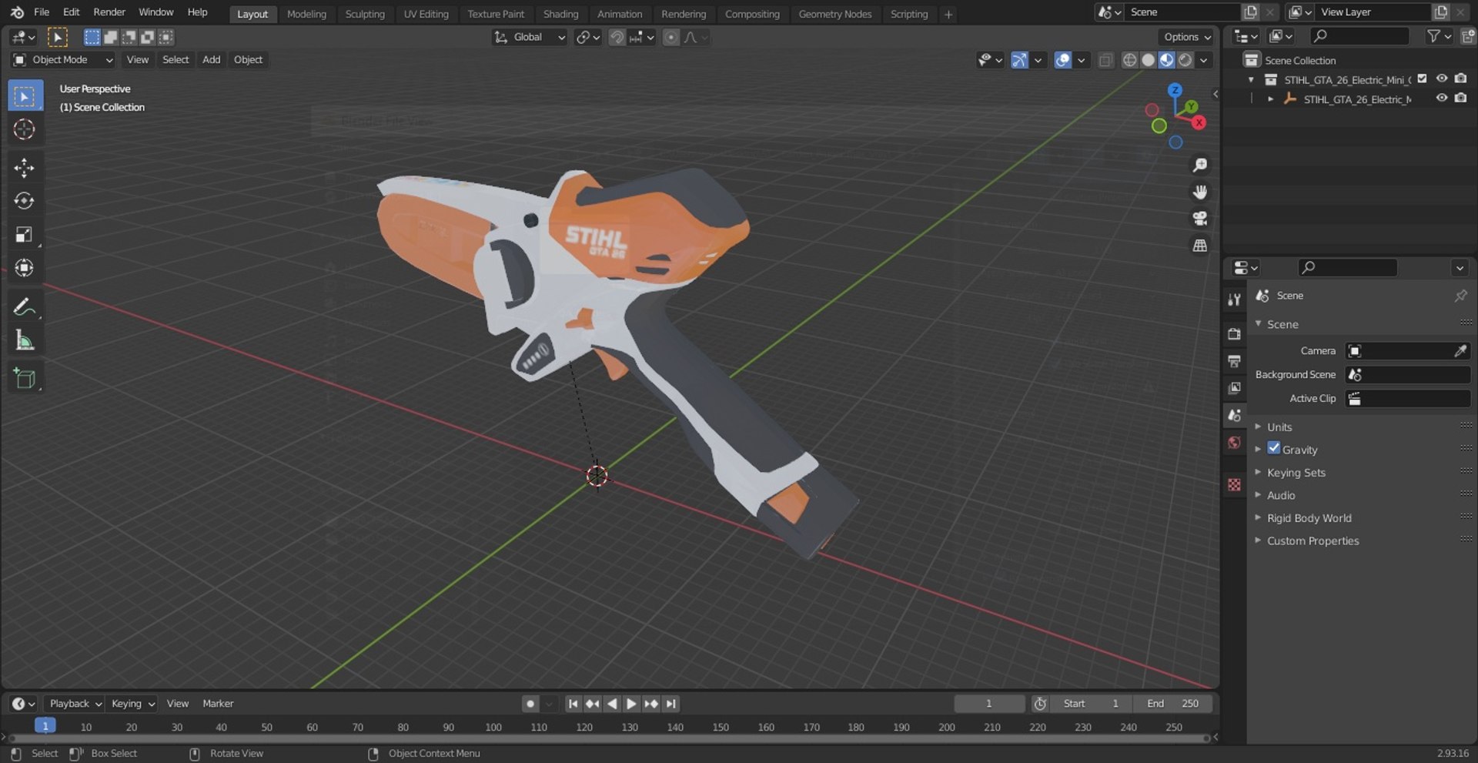Screen dimensions: 1478x763
Task: Pick the Rotate tool
Action: point(25,201)
